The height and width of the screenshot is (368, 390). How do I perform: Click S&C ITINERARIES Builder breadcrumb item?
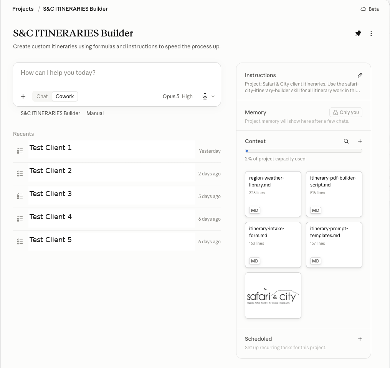[75, 9]
